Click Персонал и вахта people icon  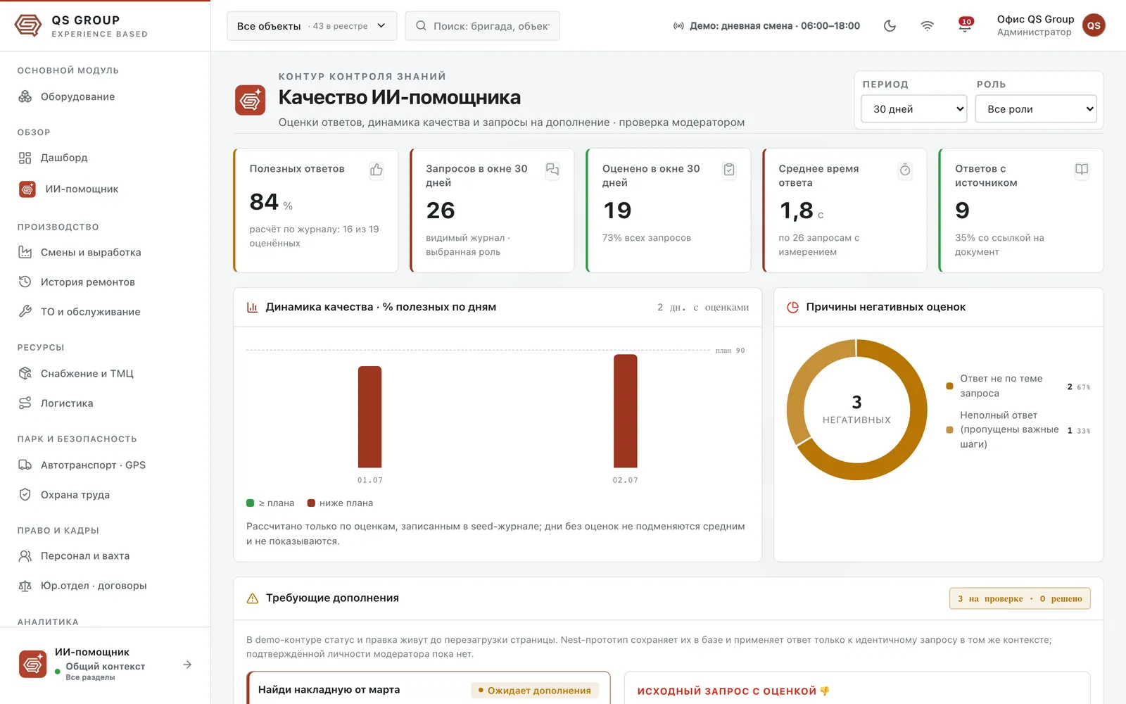[25, 555]
